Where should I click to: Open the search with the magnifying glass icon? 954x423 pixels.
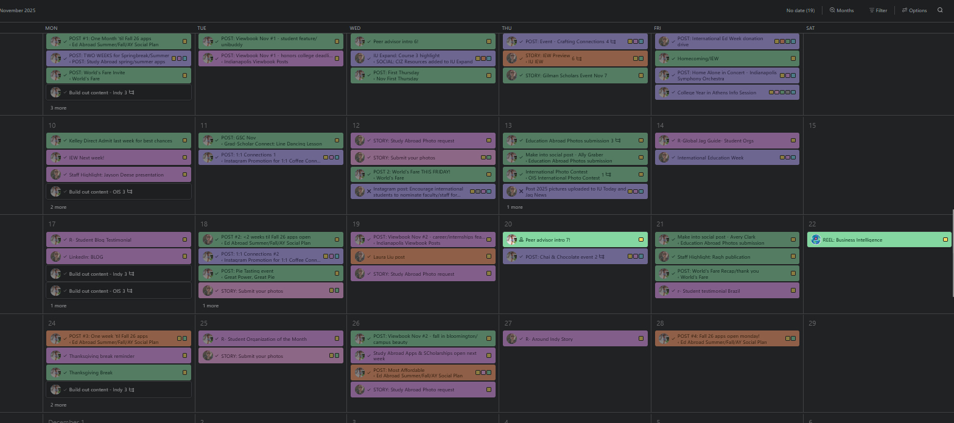coord(941,10)
